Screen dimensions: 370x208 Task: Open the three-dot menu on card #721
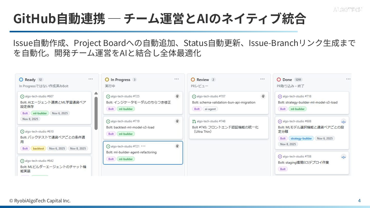(x=143, y=146)
